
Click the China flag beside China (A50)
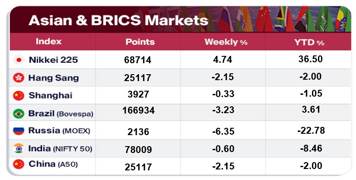[19, 164]
